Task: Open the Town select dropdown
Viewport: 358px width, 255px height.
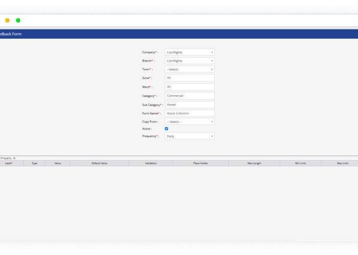Action: pyautogui.click(x=189, y=69)
